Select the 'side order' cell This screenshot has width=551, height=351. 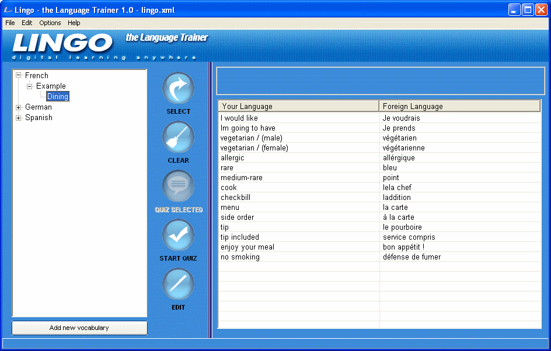299,217
